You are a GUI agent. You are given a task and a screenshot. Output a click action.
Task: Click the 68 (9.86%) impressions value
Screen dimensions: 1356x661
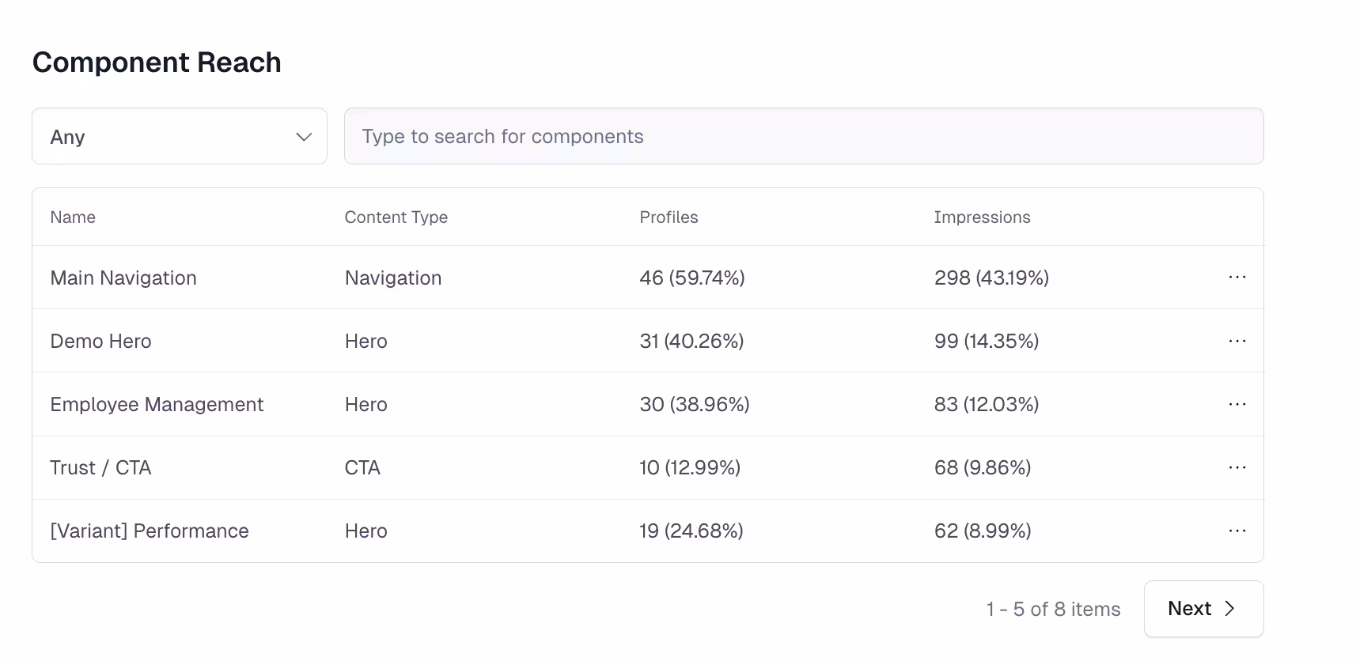(x=983, y=467)
